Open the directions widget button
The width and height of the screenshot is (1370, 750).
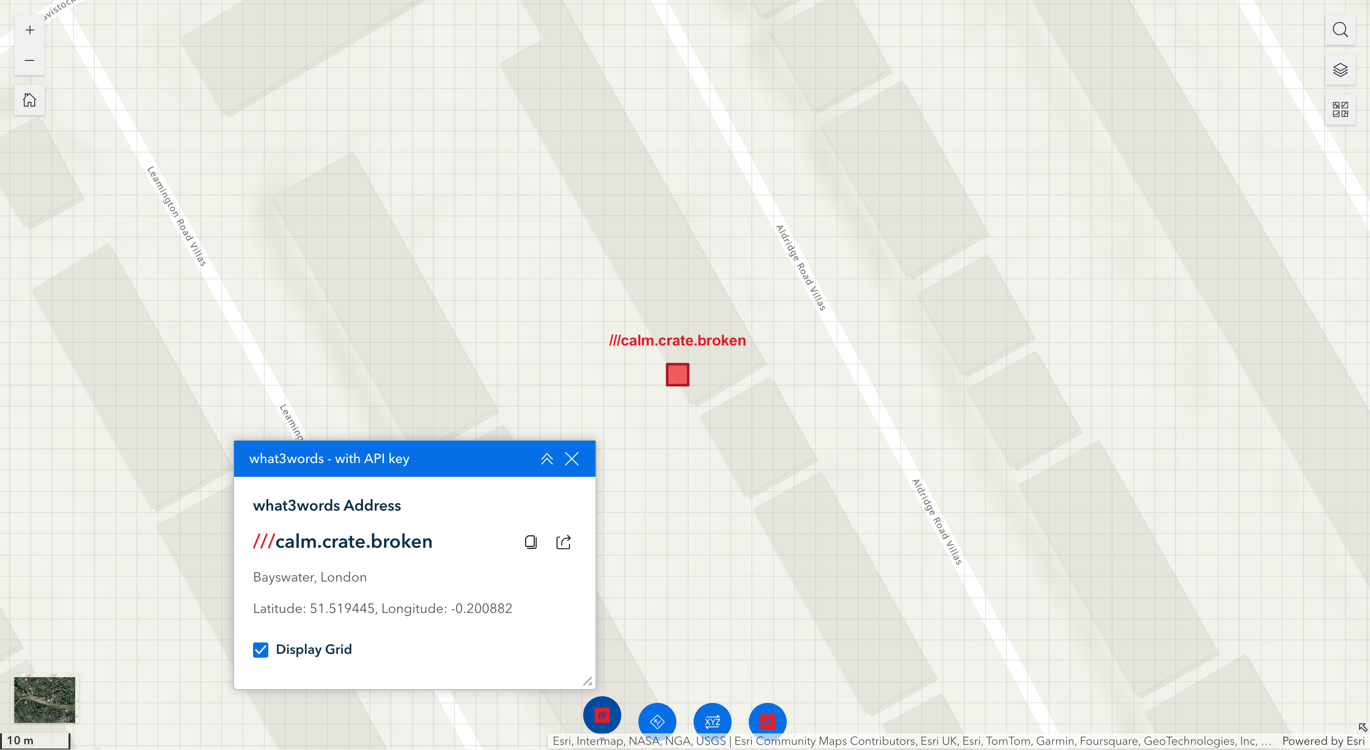[657, 722]
